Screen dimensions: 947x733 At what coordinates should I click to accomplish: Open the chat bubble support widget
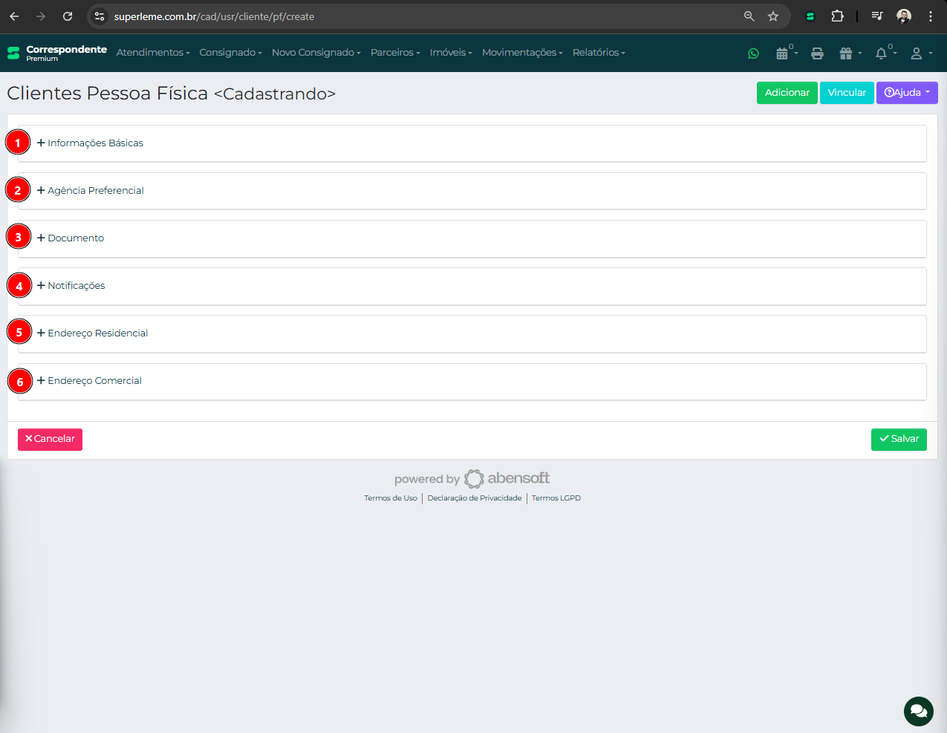pyautogui.click(x=918, y=711)
